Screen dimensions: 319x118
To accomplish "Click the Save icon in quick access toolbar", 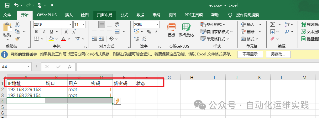I will 7,5.
